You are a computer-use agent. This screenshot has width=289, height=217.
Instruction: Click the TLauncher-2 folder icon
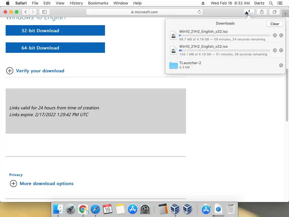tap(174, 65)
